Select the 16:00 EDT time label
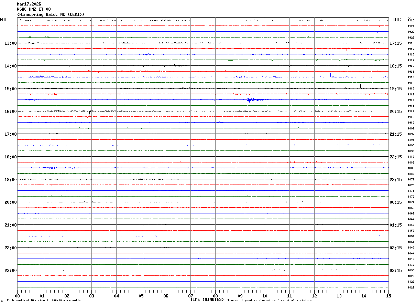416x305 pixels. [10, 112]
